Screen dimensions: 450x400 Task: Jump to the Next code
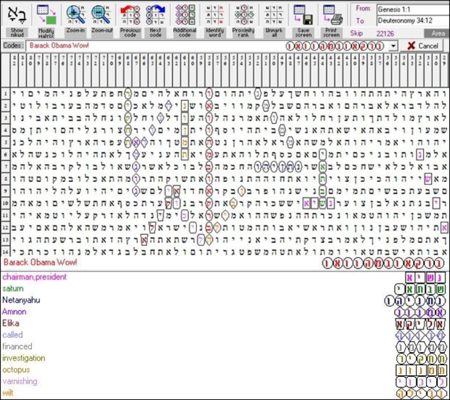[155, 20]
